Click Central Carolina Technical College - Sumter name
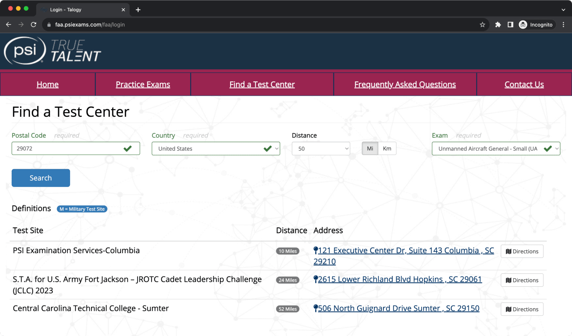This screenshot has width=572, height=336. point(91,308)
